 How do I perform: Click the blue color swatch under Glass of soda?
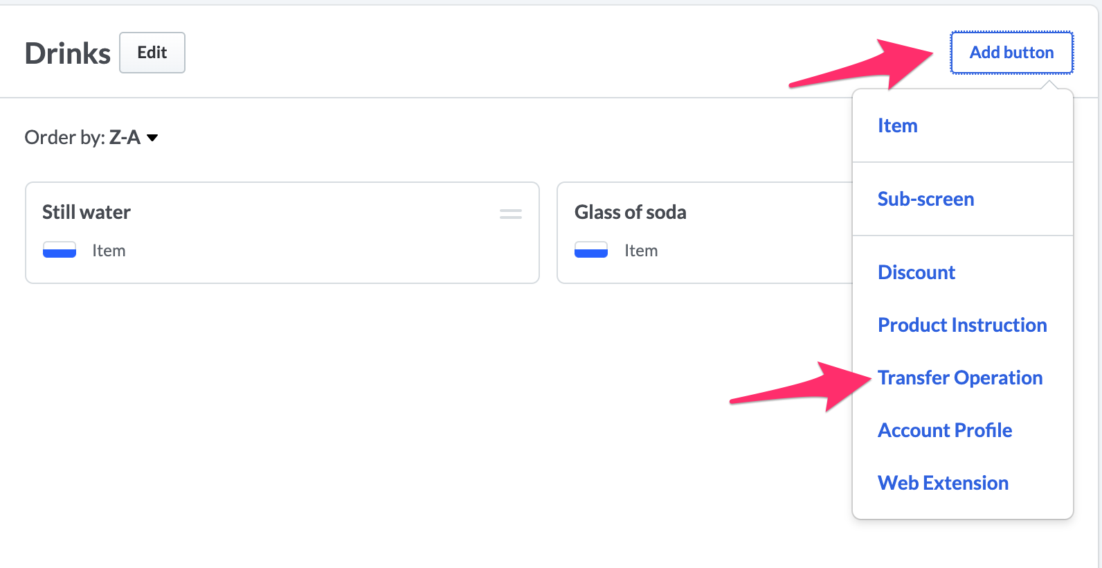[591, 250]
